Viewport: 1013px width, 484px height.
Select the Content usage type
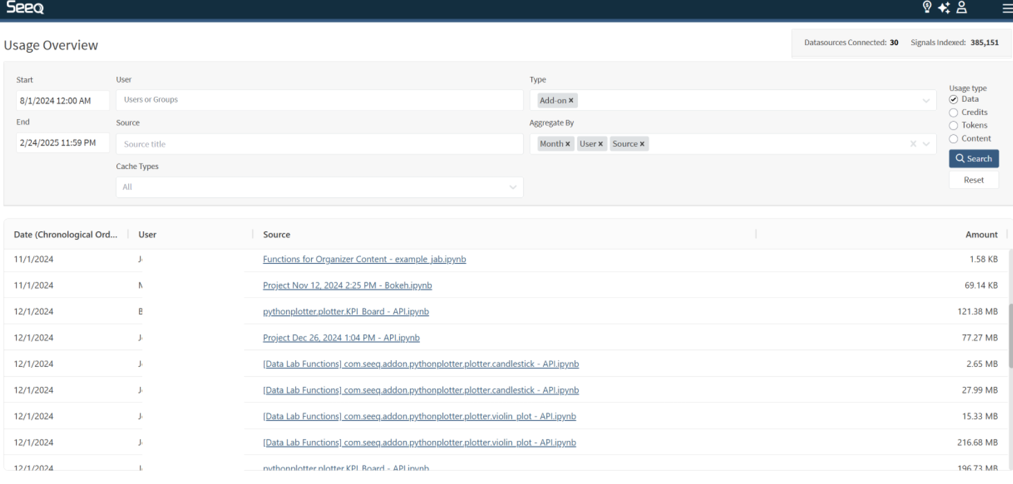point(953,138)
